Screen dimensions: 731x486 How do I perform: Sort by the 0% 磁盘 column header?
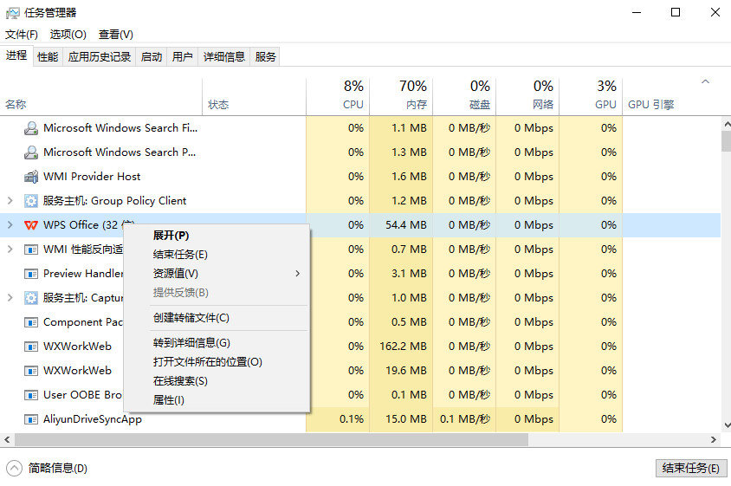pos(465,96)
